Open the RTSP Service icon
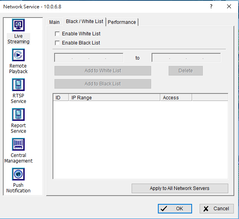 (x=18, y=85)
